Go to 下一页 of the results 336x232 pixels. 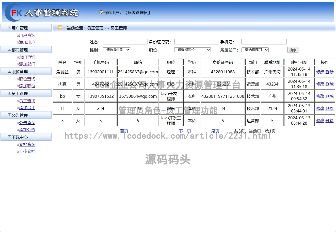tap(185, 131)
